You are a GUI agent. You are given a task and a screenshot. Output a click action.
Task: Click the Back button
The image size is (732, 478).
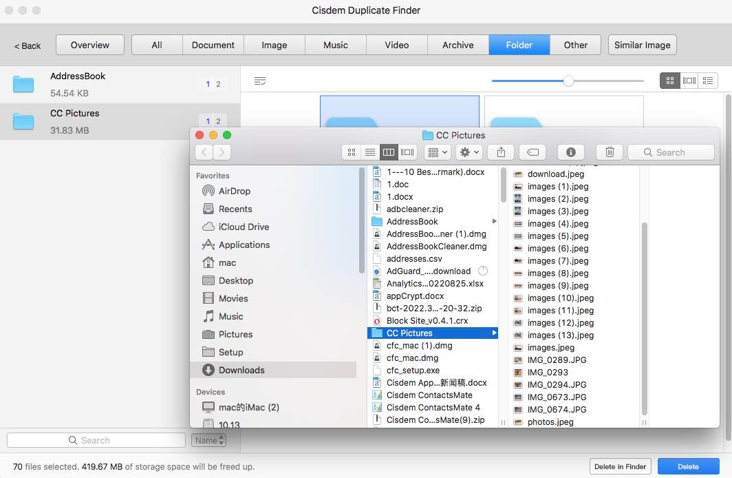tap(28, 45)
